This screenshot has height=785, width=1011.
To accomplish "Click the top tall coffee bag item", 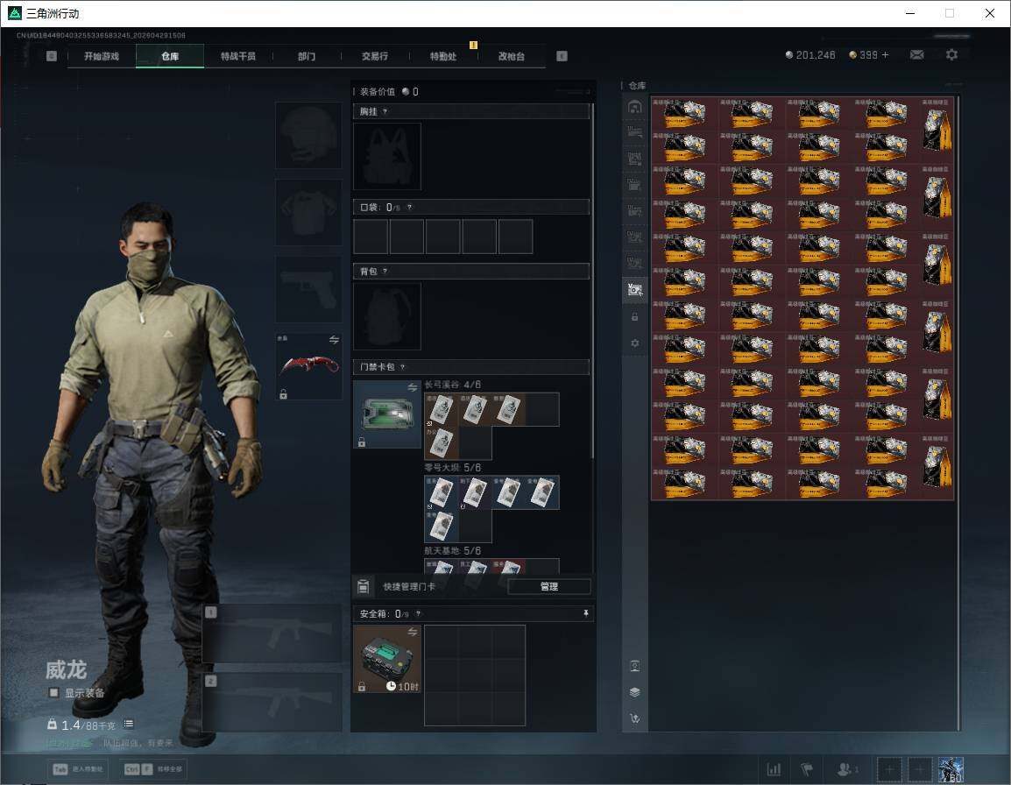I will tap(937, 131).
